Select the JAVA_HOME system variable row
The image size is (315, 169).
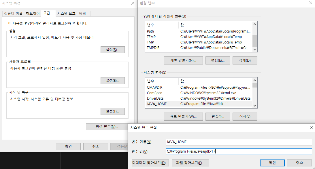198,104
